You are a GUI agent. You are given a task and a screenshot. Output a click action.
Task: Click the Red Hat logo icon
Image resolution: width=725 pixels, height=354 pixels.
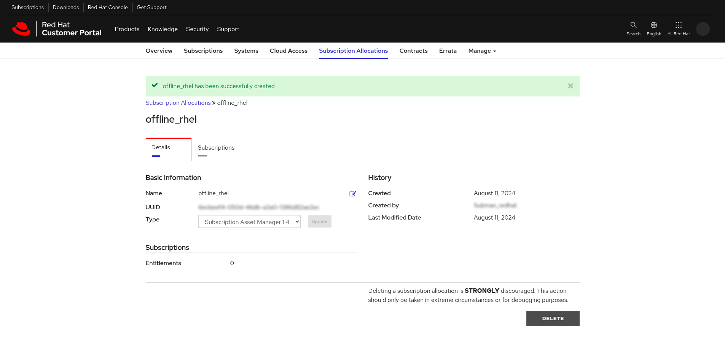pyautogui.click(x=21, y=29)
